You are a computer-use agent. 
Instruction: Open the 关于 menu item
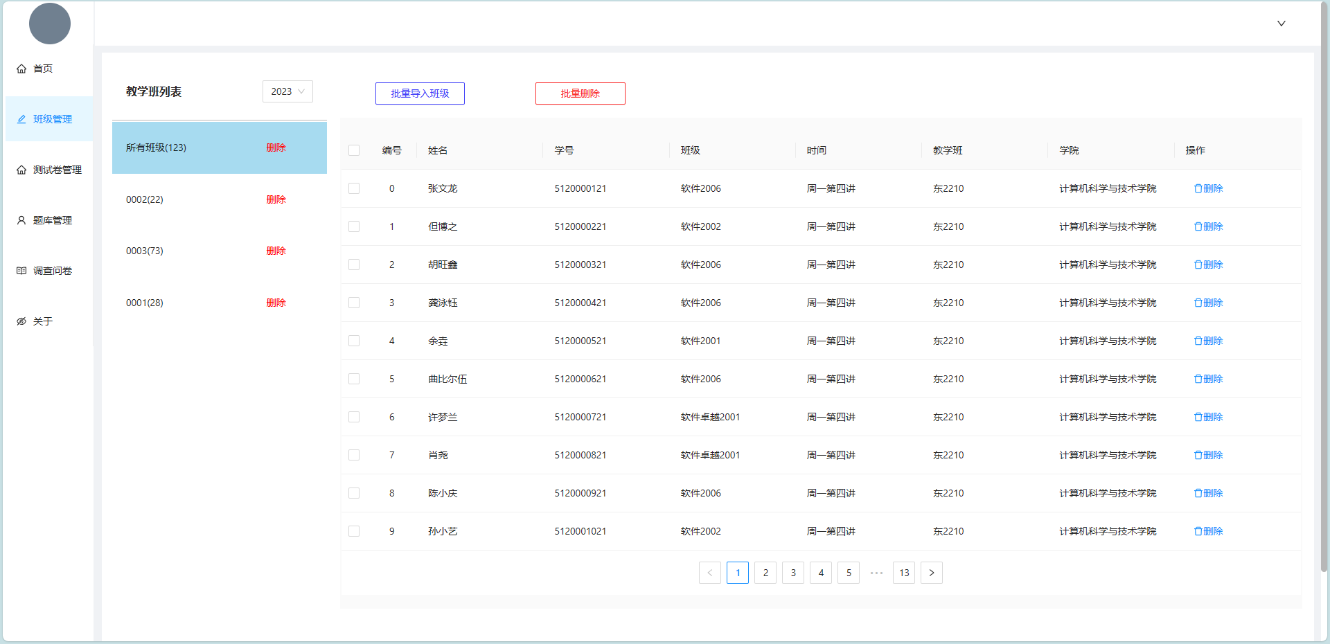click(49, 321)
